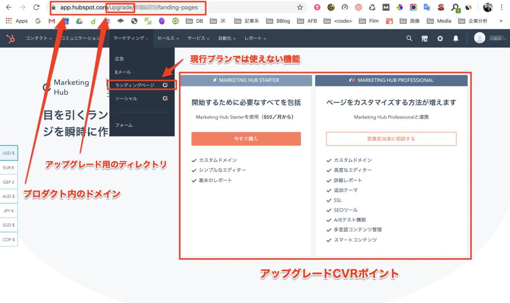
Task: Click the A/Bテスト機能 feature text
Action: 350,220
